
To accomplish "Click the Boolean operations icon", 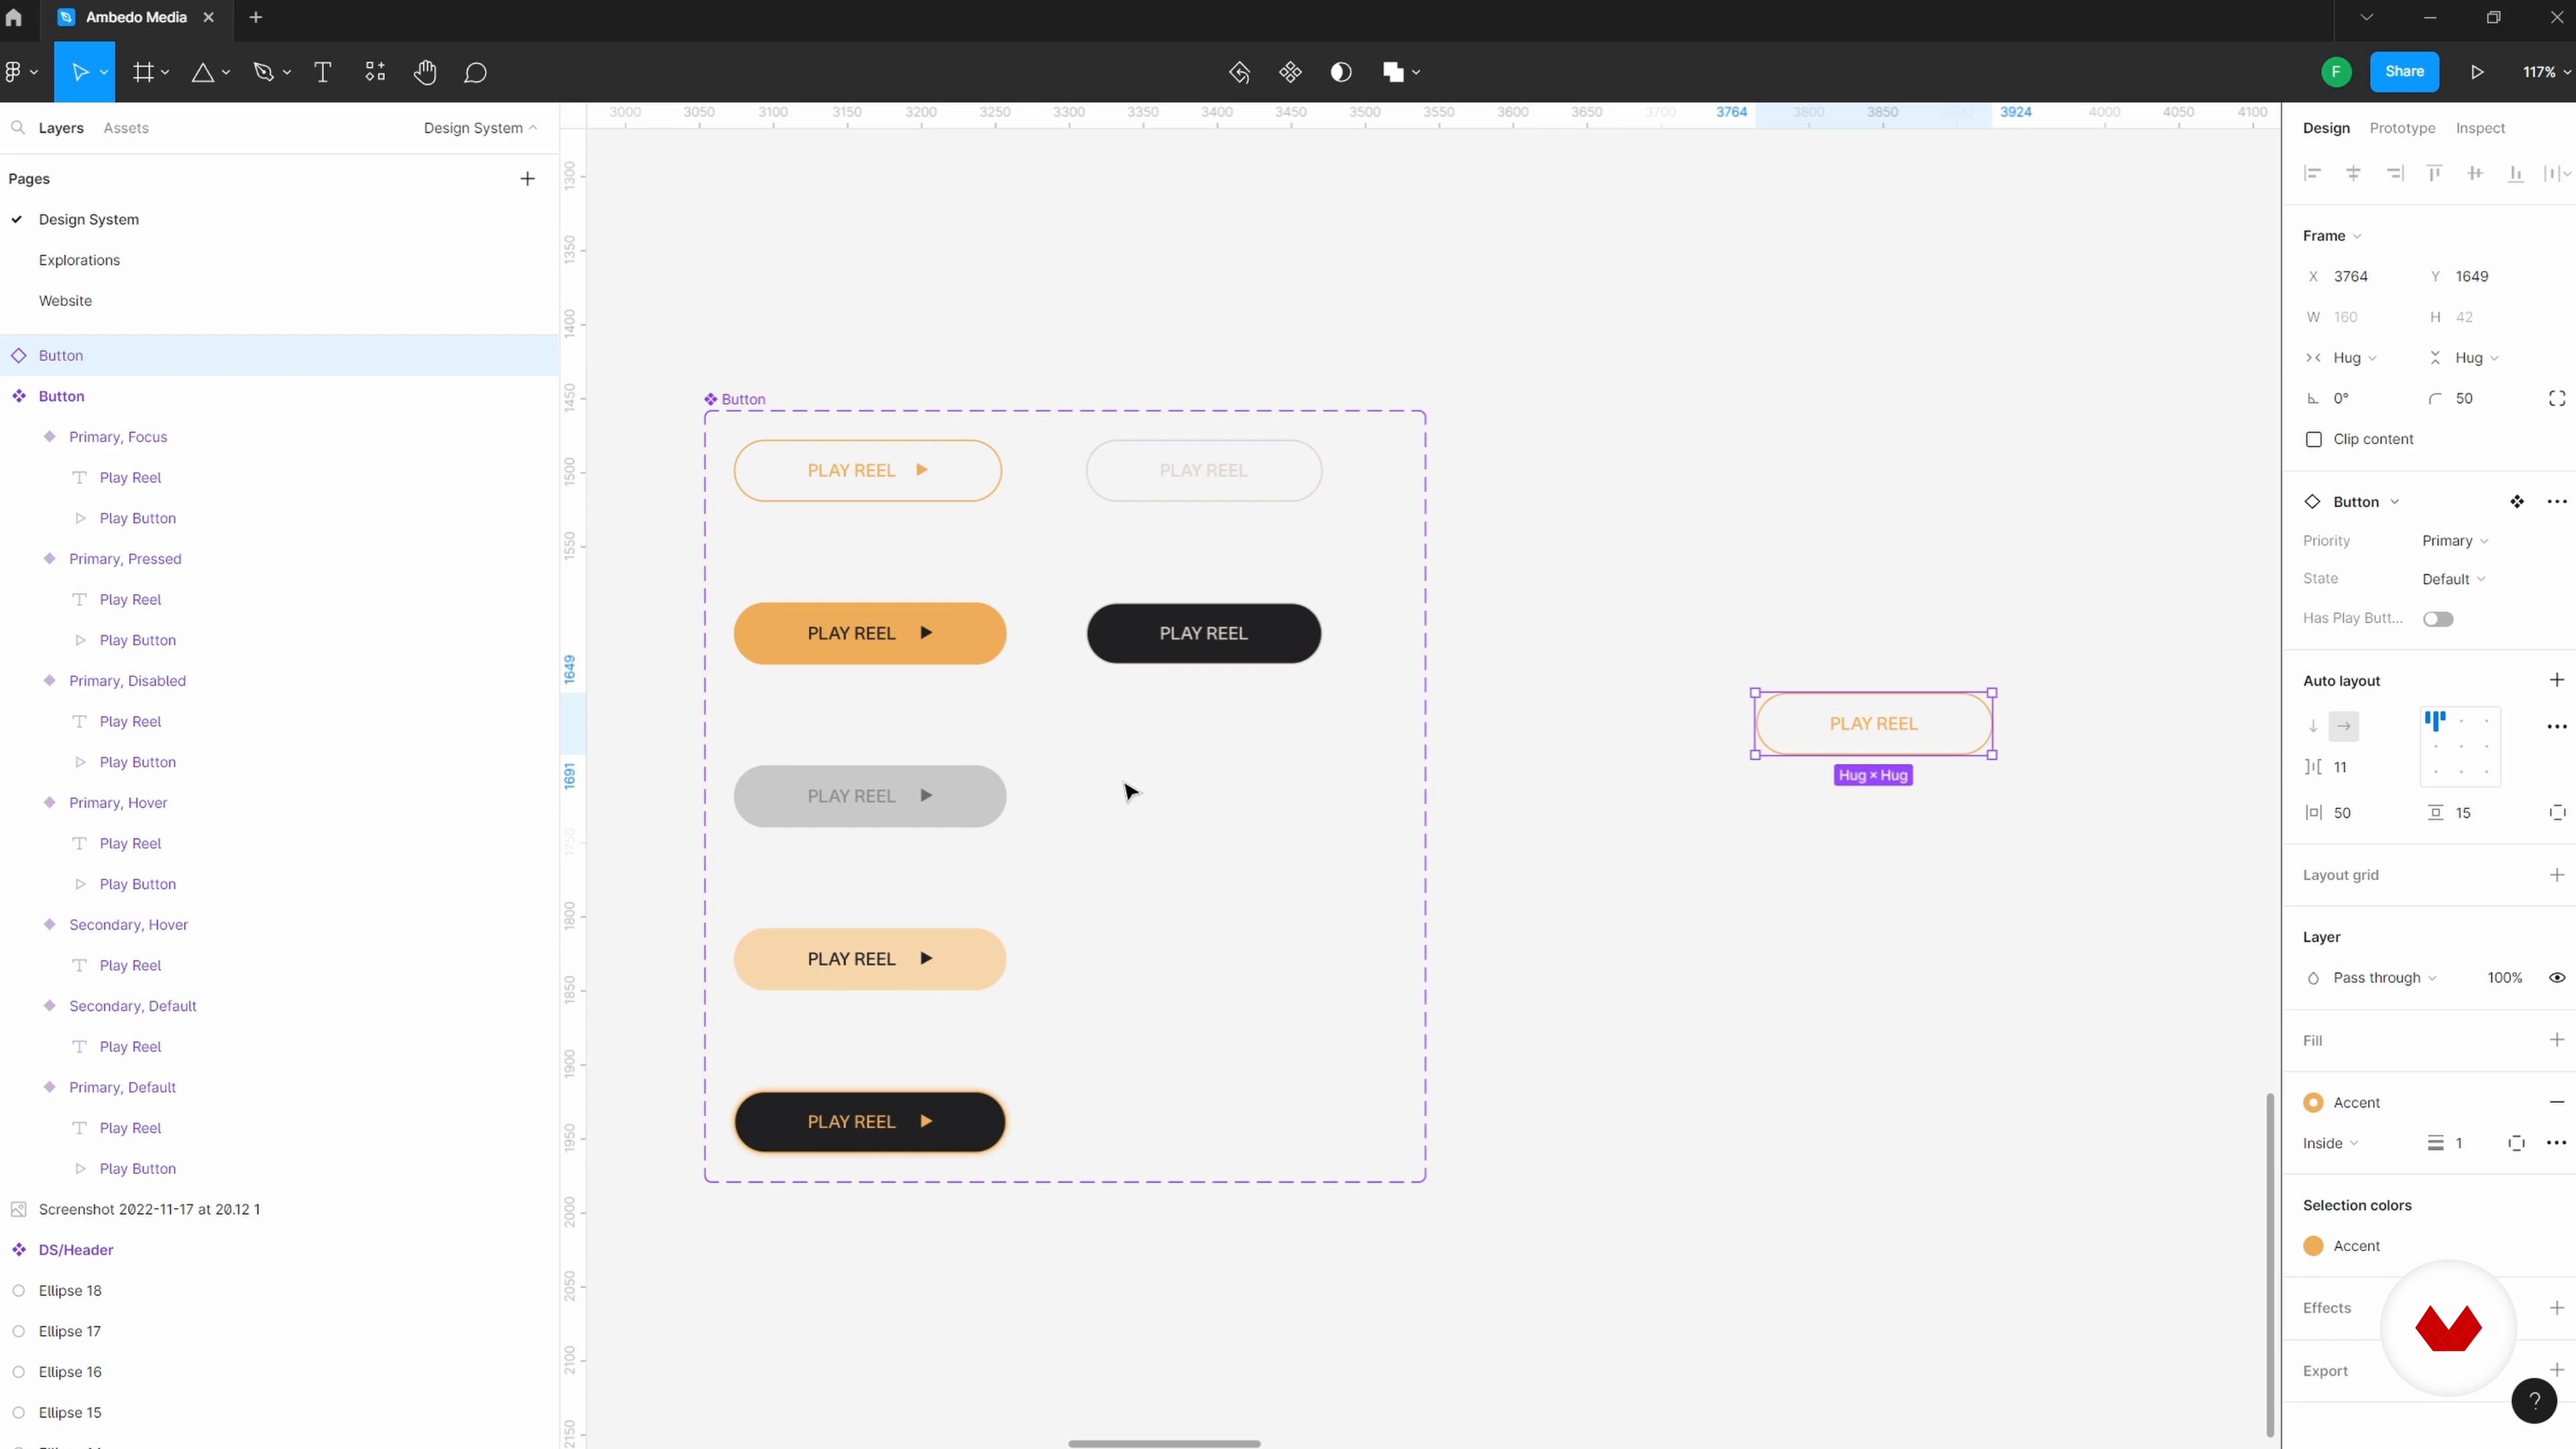I will pyautogui.click(x=1393, y=72).
